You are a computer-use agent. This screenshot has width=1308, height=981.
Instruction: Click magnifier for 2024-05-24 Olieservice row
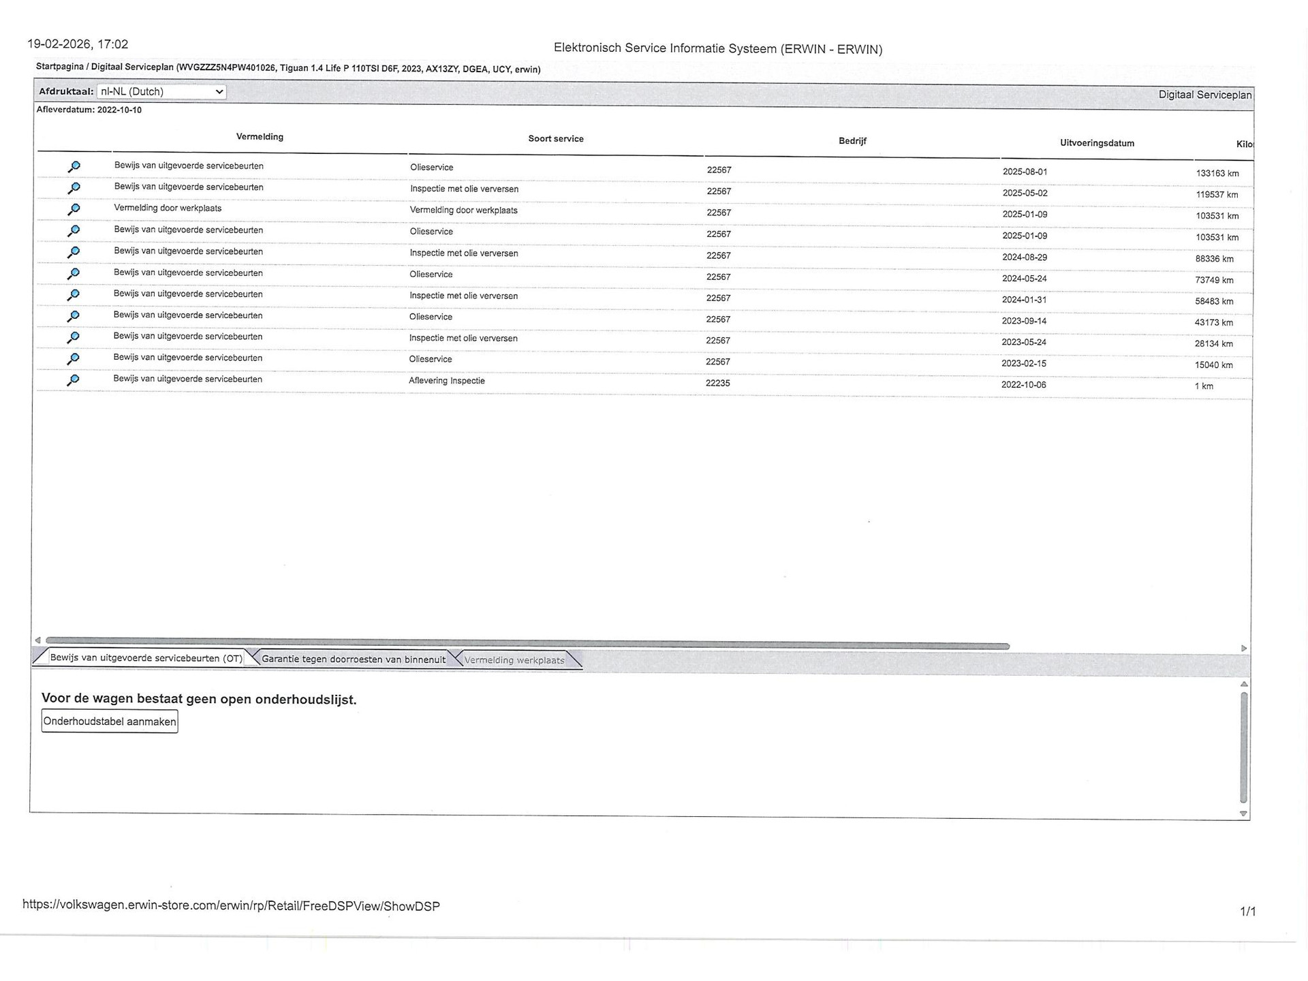click(x=74, y=274)
